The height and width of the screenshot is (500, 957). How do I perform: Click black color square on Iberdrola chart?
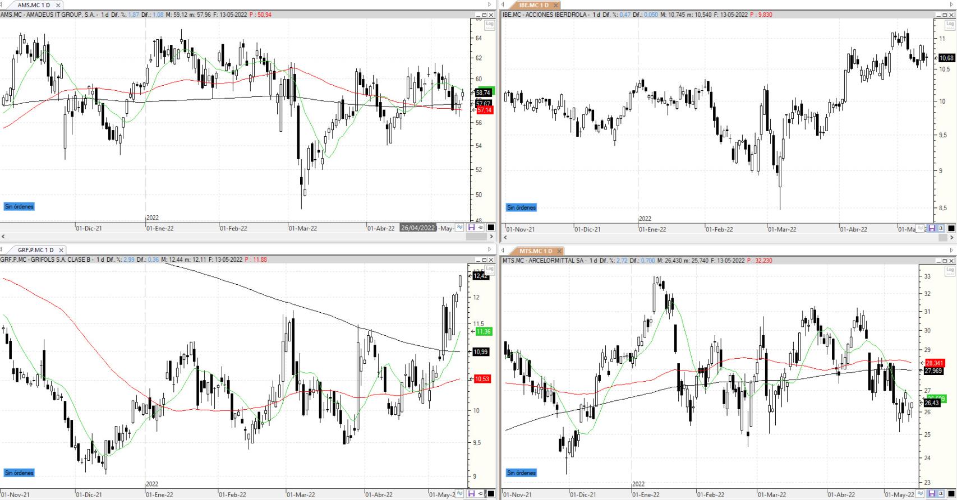click(x=951, y=228)
